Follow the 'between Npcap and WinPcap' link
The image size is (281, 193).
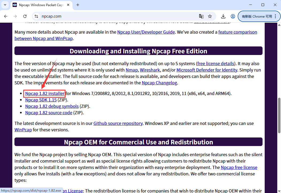pyautogui.click(x=44, y=38)
